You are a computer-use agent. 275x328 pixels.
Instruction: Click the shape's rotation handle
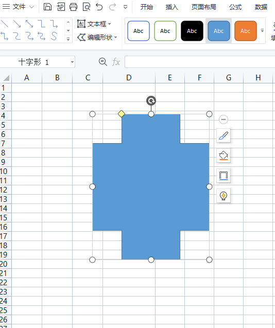click(151, 100)
